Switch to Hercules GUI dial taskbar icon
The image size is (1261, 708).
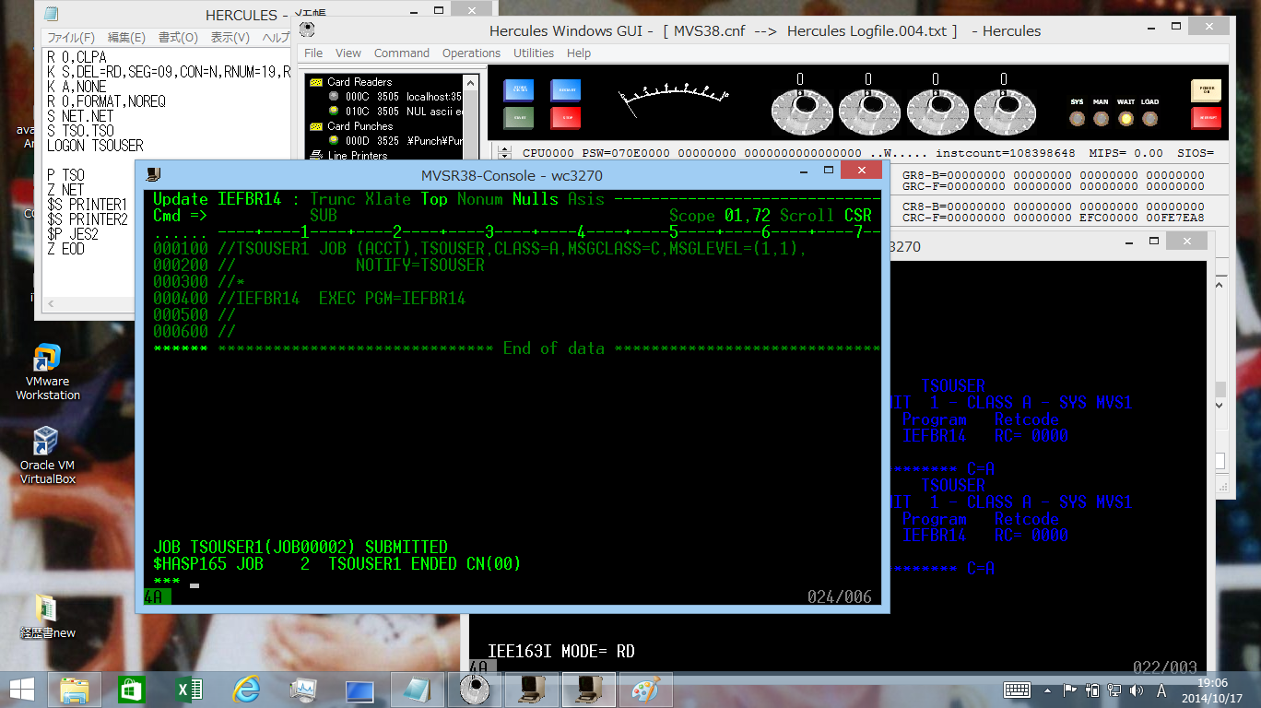(x=474, y=690)
